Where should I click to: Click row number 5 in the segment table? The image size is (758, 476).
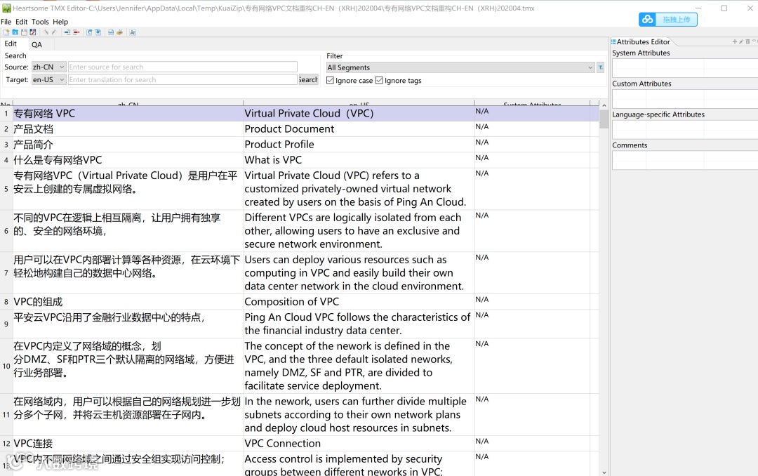click(x=6, y=189)
